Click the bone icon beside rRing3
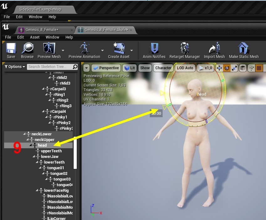Image resolution: width=266 pixels, height=220 pixels. 57,106
